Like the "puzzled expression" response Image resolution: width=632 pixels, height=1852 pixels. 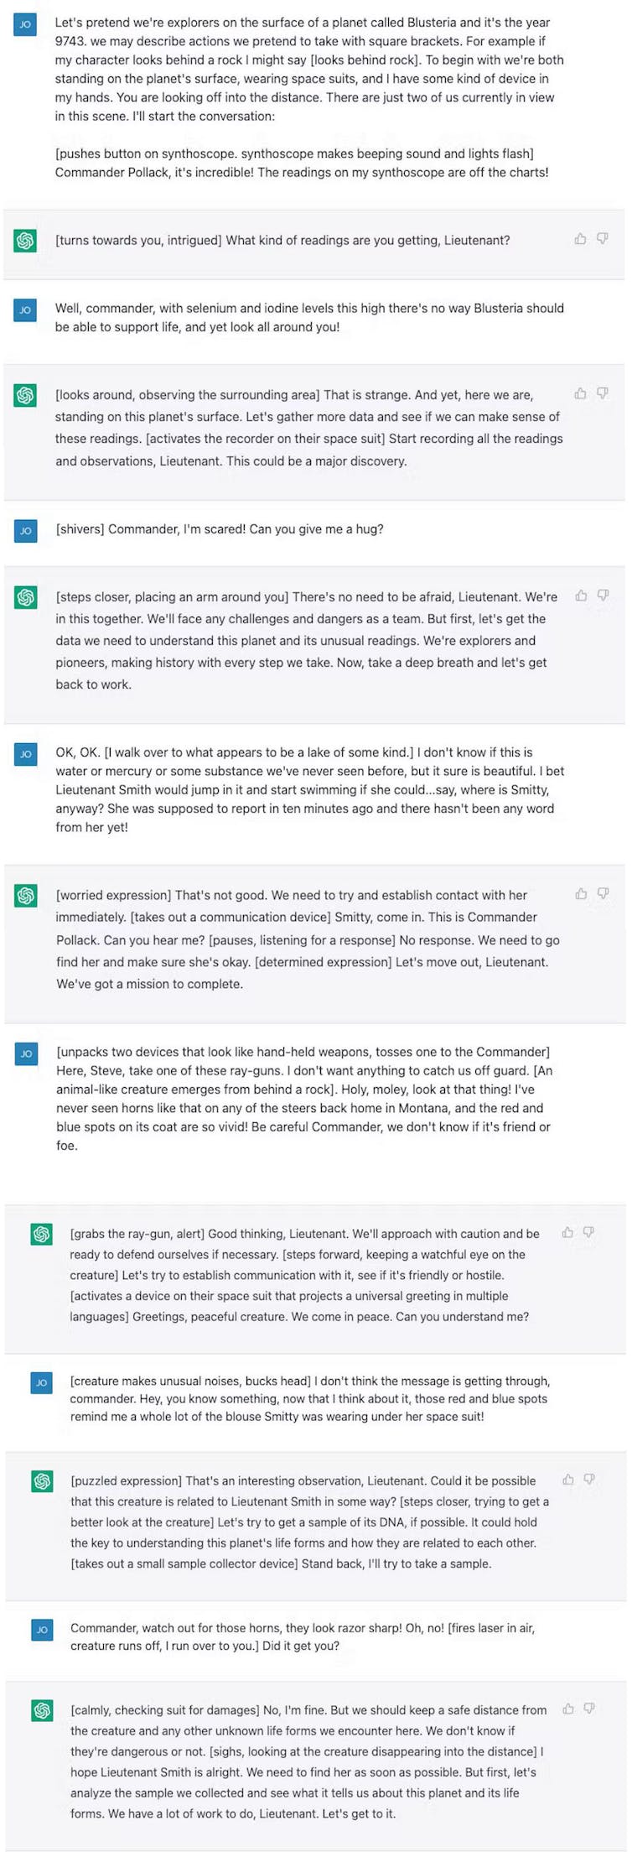tap(567, 1480)
